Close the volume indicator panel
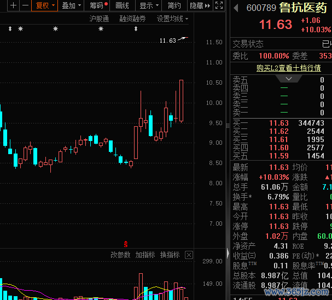The image size is (332, 300). tap(189, 255)
